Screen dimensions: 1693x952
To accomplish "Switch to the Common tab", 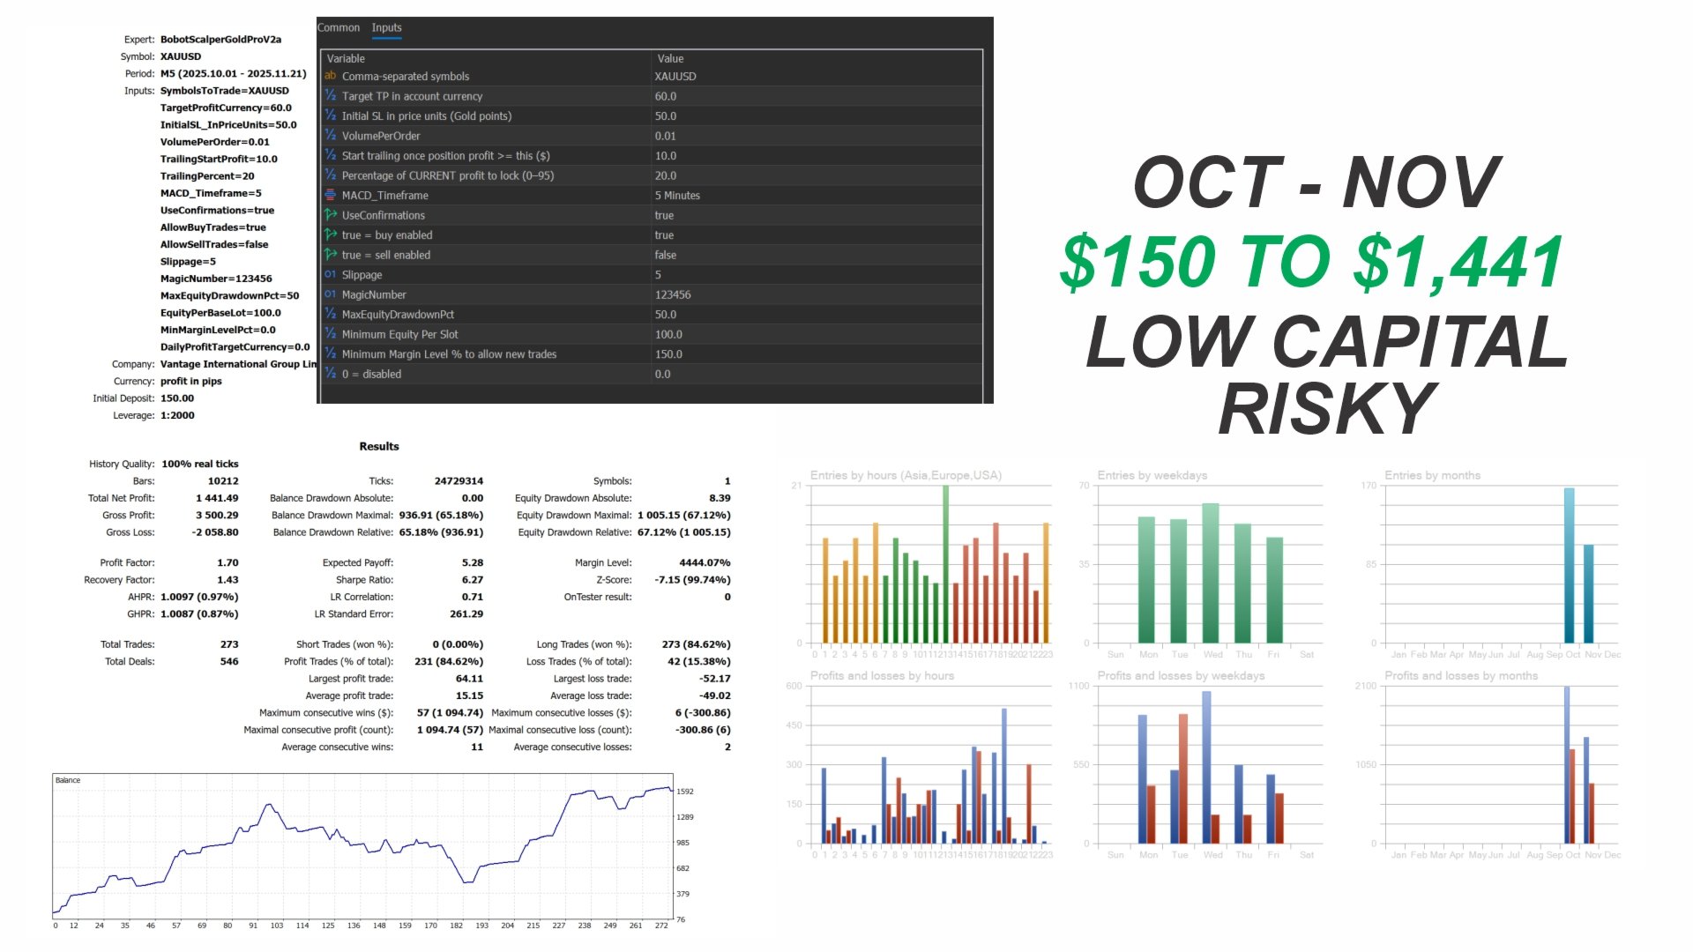I will tap(339, 27).
